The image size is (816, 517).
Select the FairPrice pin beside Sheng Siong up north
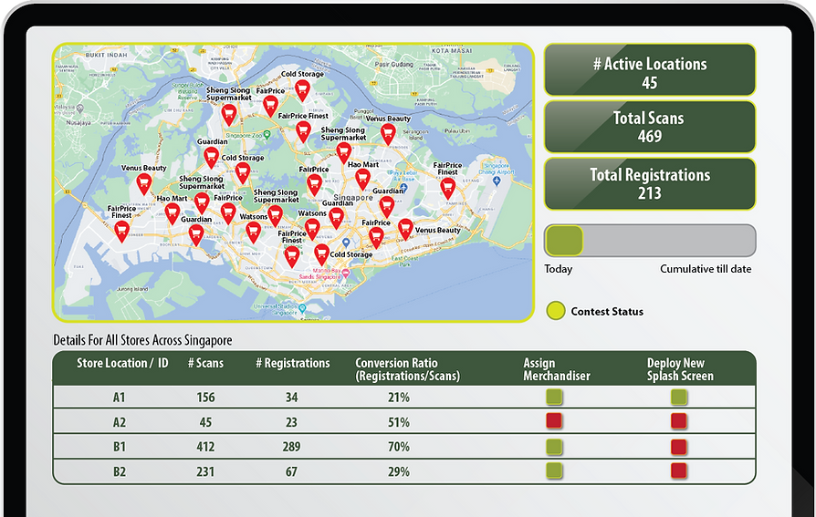270,106
